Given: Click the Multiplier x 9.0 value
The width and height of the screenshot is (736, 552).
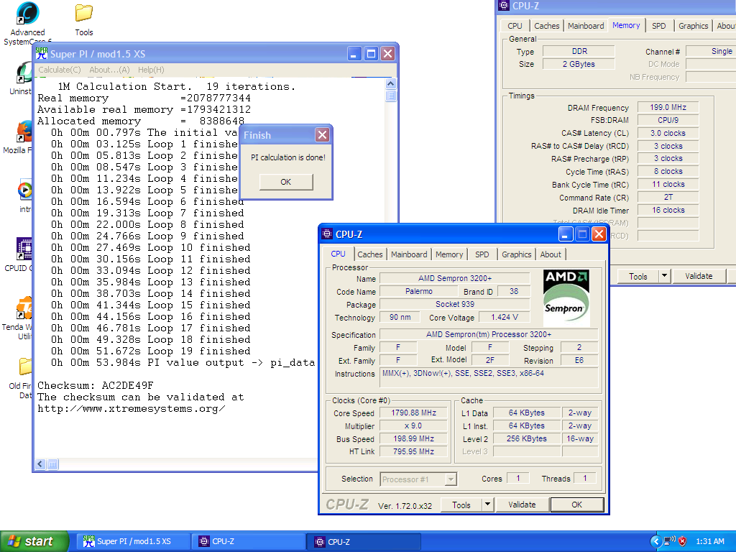Looking at the screenshot, I should point(413,425).
